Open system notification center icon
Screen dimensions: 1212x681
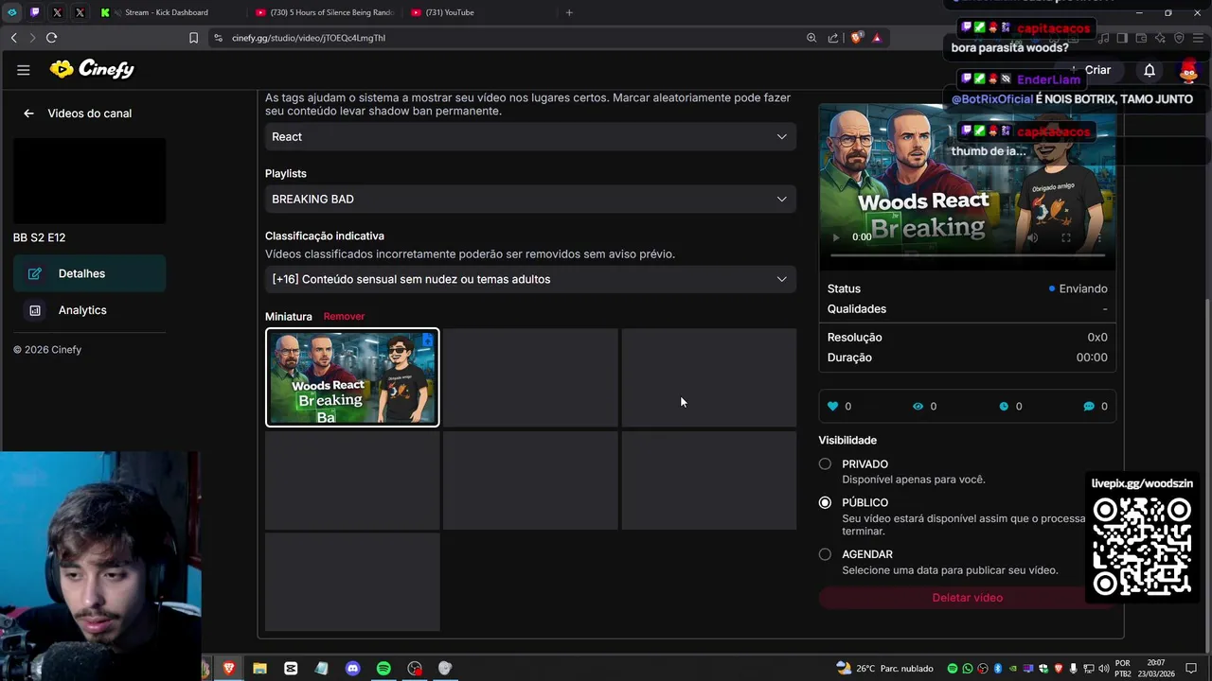1191,668
